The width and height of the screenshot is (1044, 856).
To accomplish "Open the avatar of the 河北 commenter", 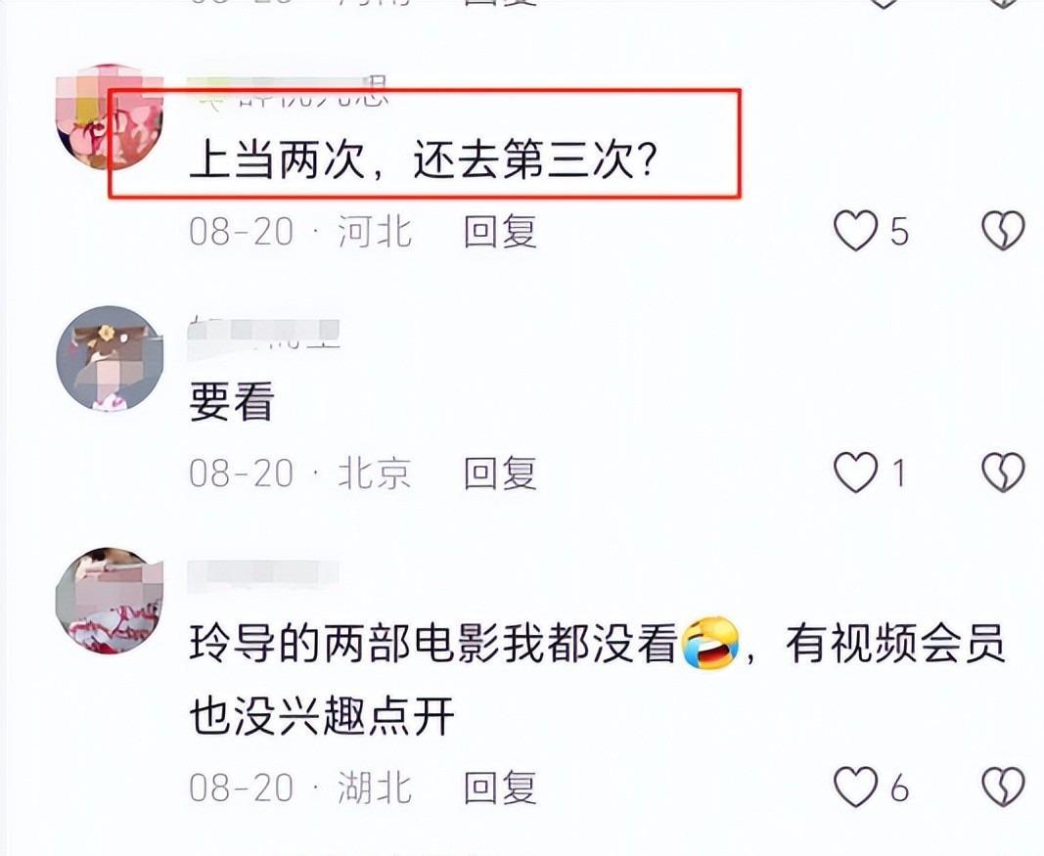I will (110, 117).
